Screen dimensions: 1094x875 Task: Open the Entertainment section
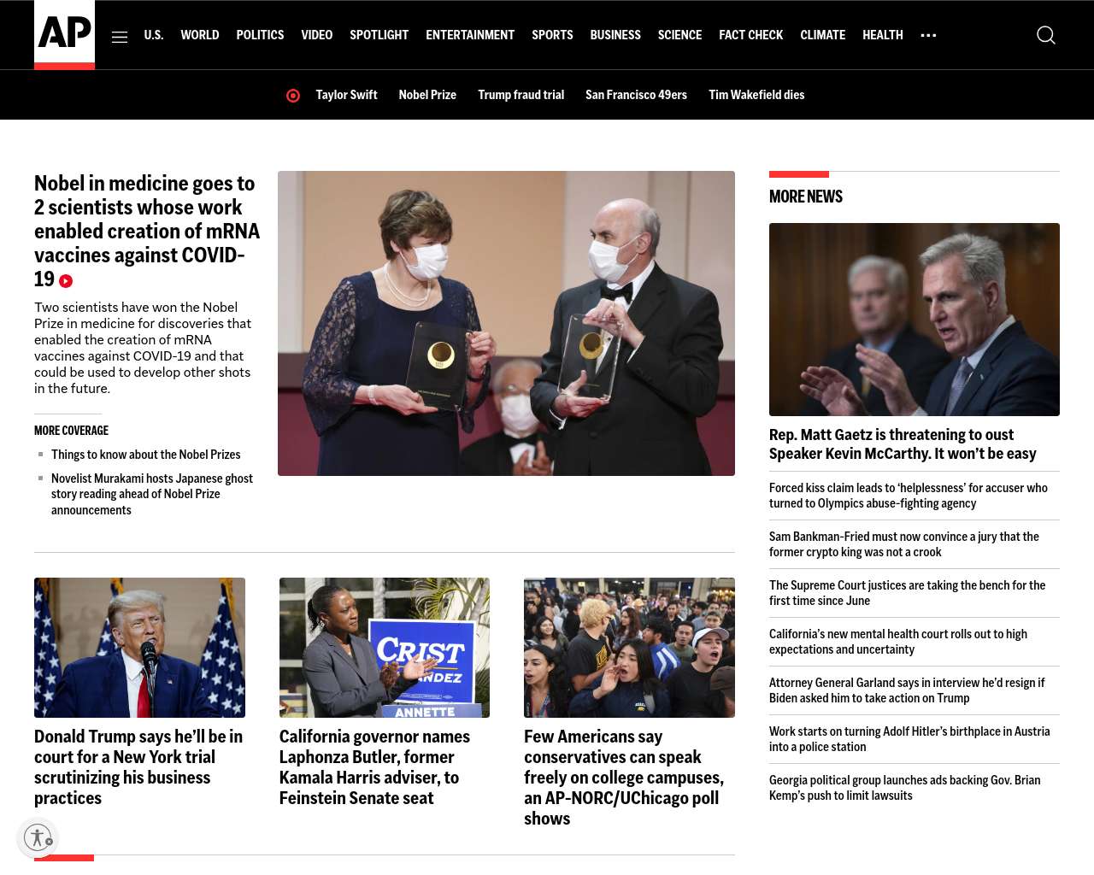click(x=470, y=35)
